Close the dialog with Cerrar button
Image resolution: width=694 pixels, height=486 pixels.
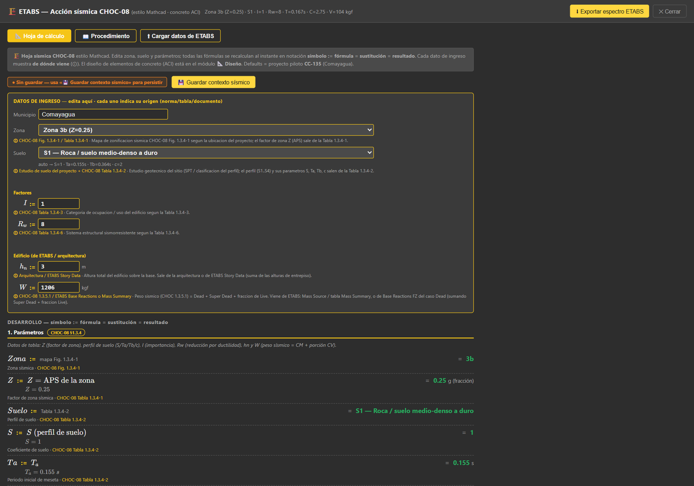(670, 11)
